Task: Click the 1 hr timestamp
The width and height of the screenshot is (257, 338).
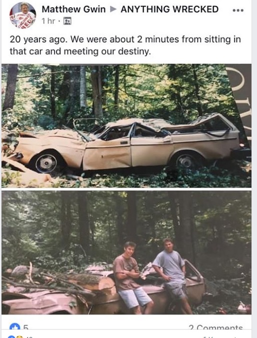Action: coord(48,21)
